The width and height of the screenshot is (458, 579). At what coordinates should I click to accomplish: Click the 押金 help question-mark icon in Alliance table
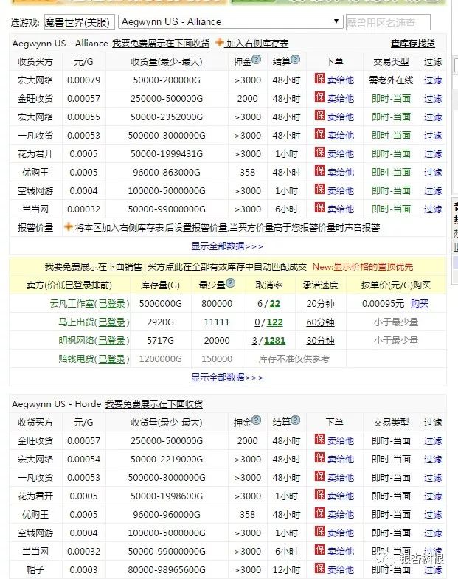(x=257, y=60)
